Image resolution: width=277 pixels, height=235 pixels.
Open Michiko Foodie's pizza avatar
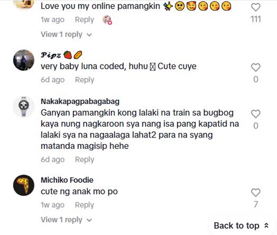pyautogui.click(x=24, y=185)
